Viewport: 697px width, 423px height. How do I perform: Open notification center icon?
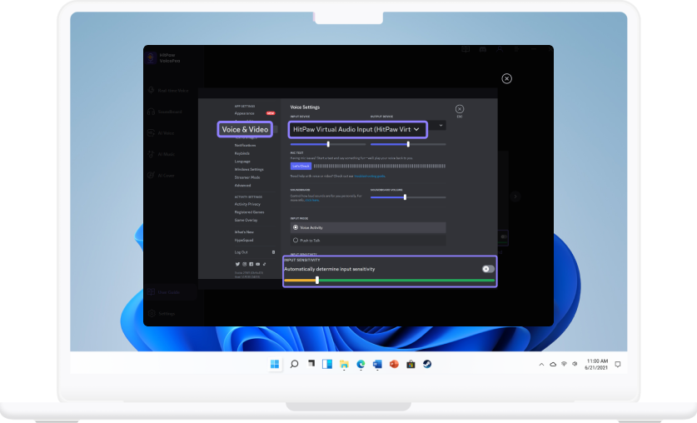pyautogui.click(x=617, y=365)
